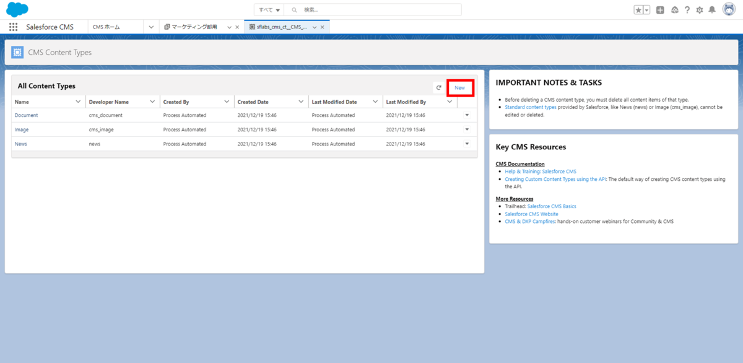Viewport: 743px width, 363px height.
Task: Open the Last Modified By column chevron
Action: coord(450,102)
